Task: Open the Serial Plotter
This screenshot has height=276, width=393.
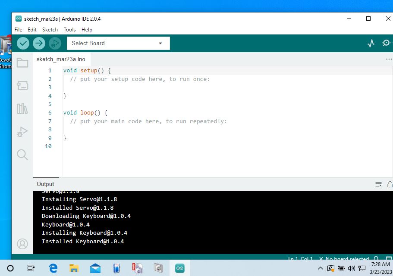Action: coord(371,43)
